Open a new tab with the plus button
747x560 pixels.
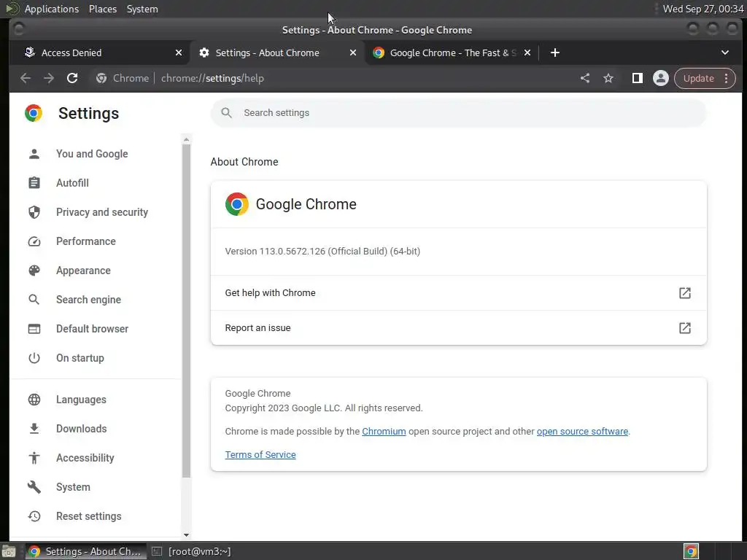point(555,52)
